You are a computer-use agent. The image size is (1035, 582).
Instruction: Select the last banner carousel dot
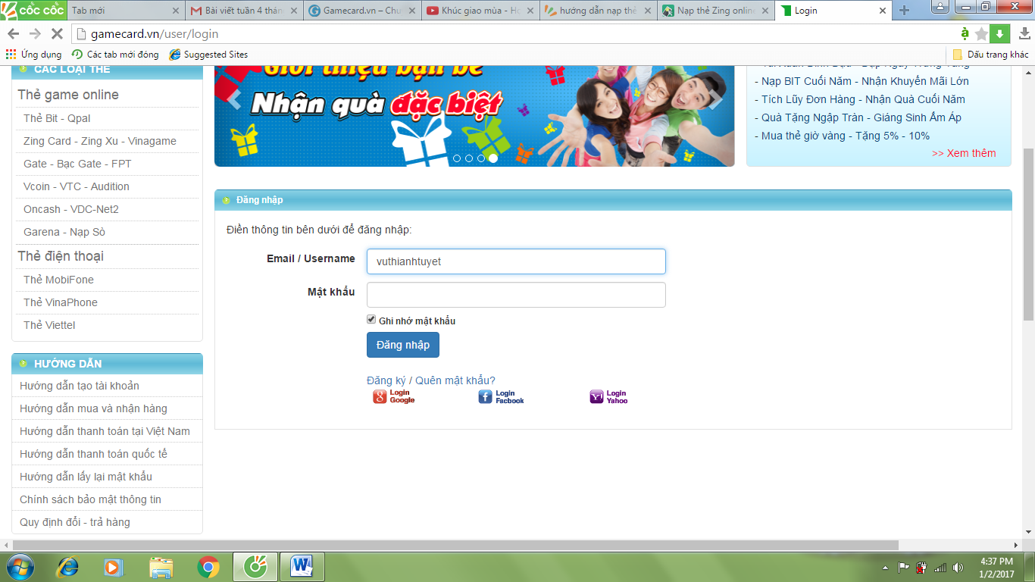tap(493, 158)
